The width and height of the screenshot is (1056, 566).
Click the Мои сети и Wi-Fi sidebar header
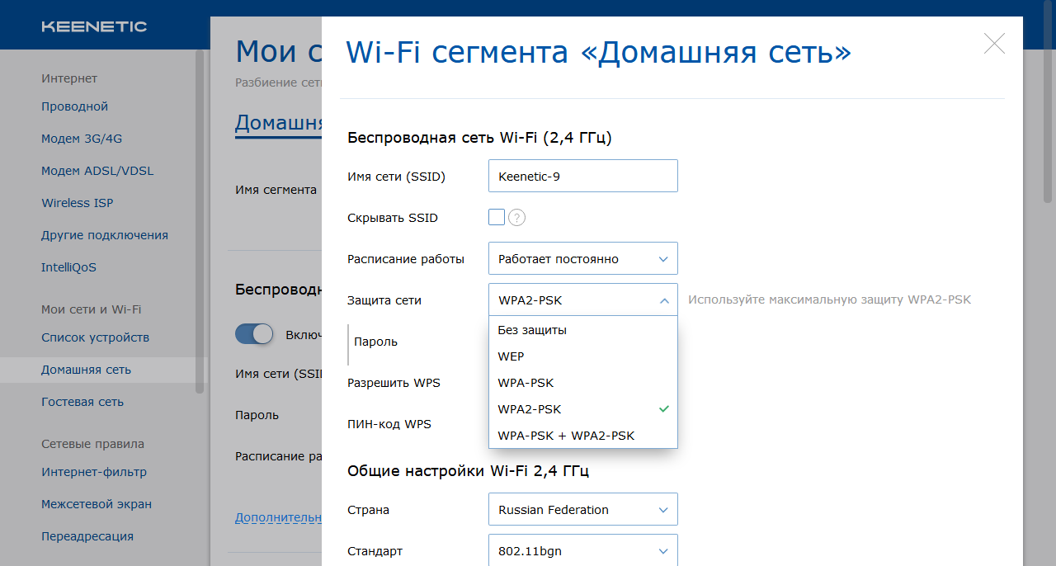pos(91,309)
